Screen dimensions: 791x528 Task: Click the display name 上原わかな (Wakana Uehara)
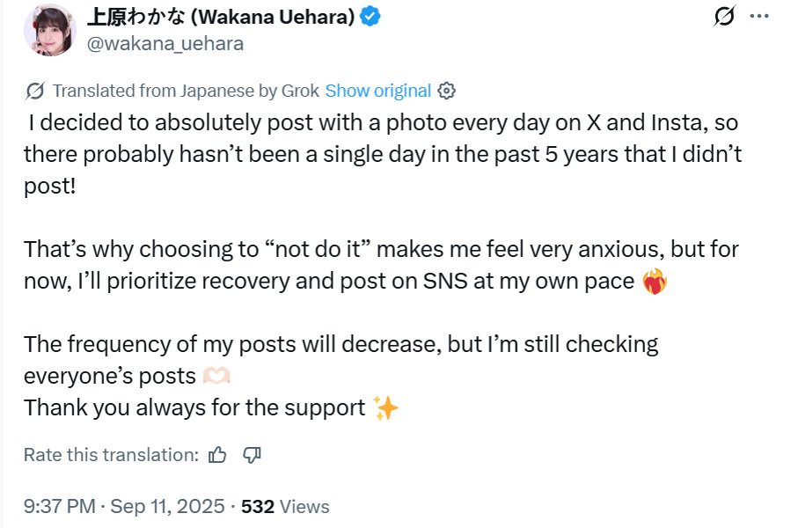pos(219,17)
